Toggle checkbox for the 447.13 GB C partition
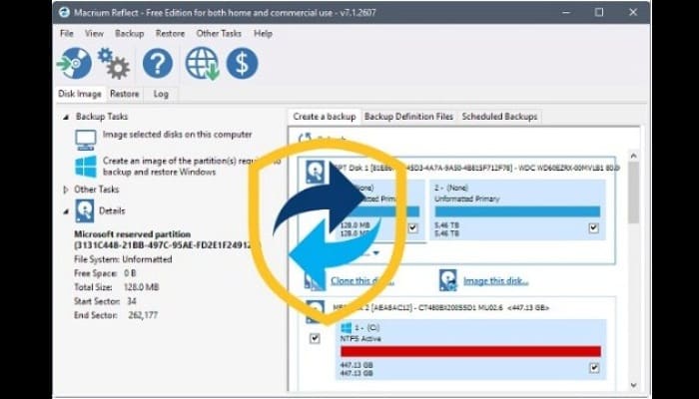This screenshot has height=399, width=699. pyautogui.click(x=594, y=368)
